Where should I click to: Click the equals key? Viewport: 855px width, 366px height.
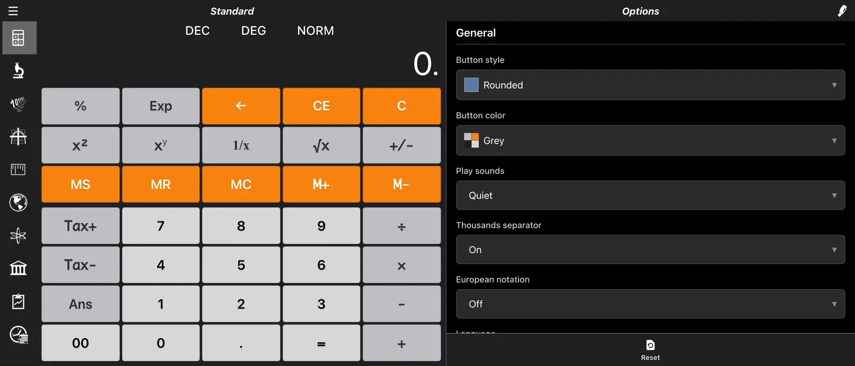[x=321, y=343]
